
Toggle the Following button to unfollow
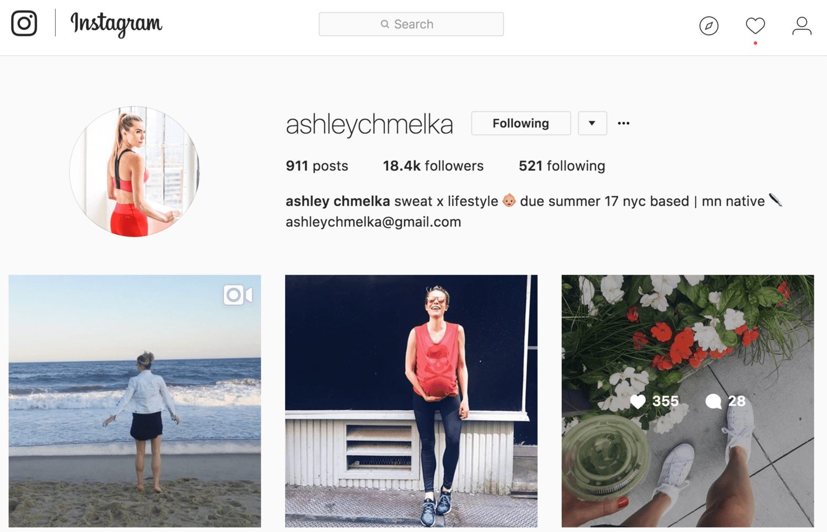tap(521, 123)
